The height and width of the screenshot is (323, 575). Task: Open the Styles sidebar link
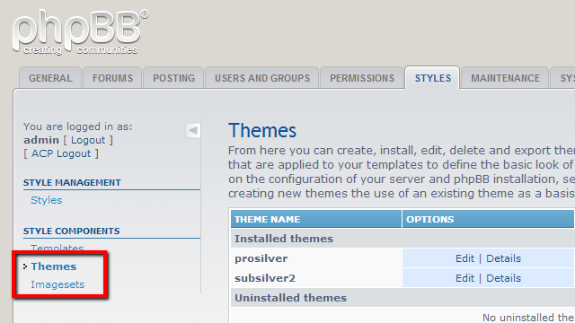(46, 200)
